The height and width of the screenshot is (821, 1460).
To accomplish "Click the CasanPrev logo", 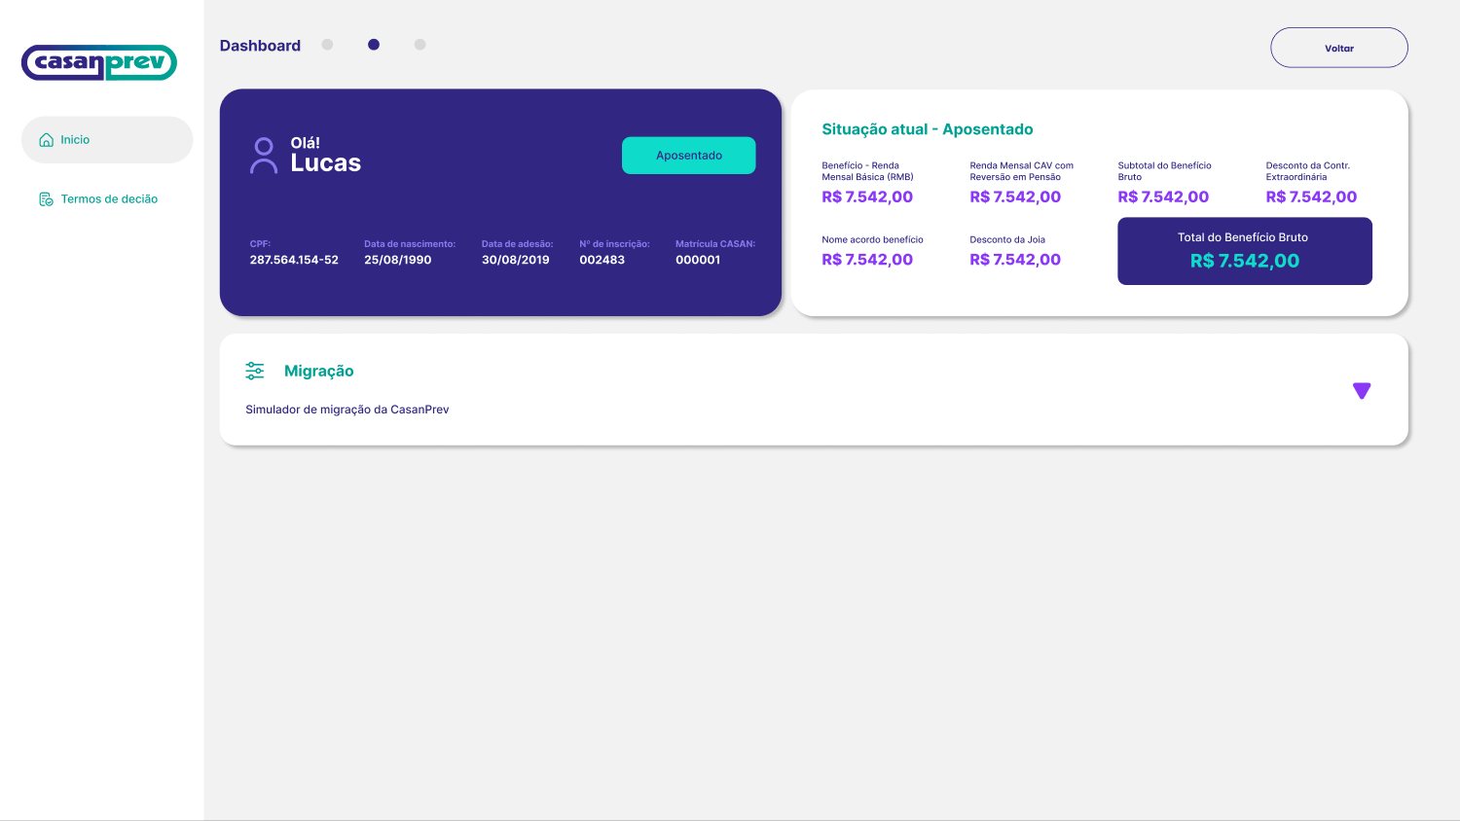I will [x=99, y=62].
